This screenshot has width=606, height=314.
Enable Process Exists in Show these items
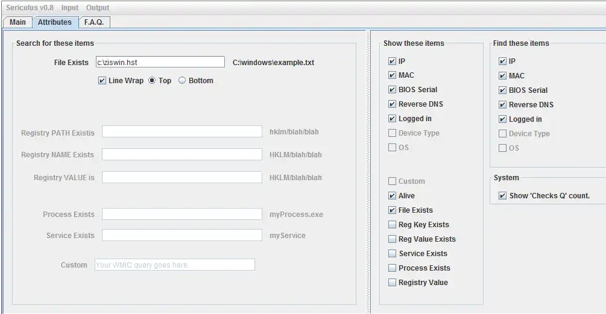click(392, 268)
